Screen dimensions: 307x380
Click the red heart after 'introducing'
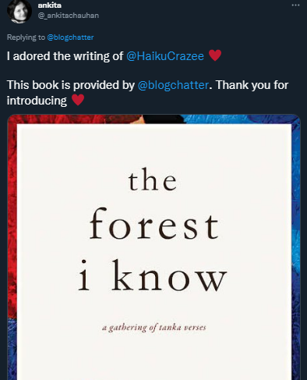[78, 100]
